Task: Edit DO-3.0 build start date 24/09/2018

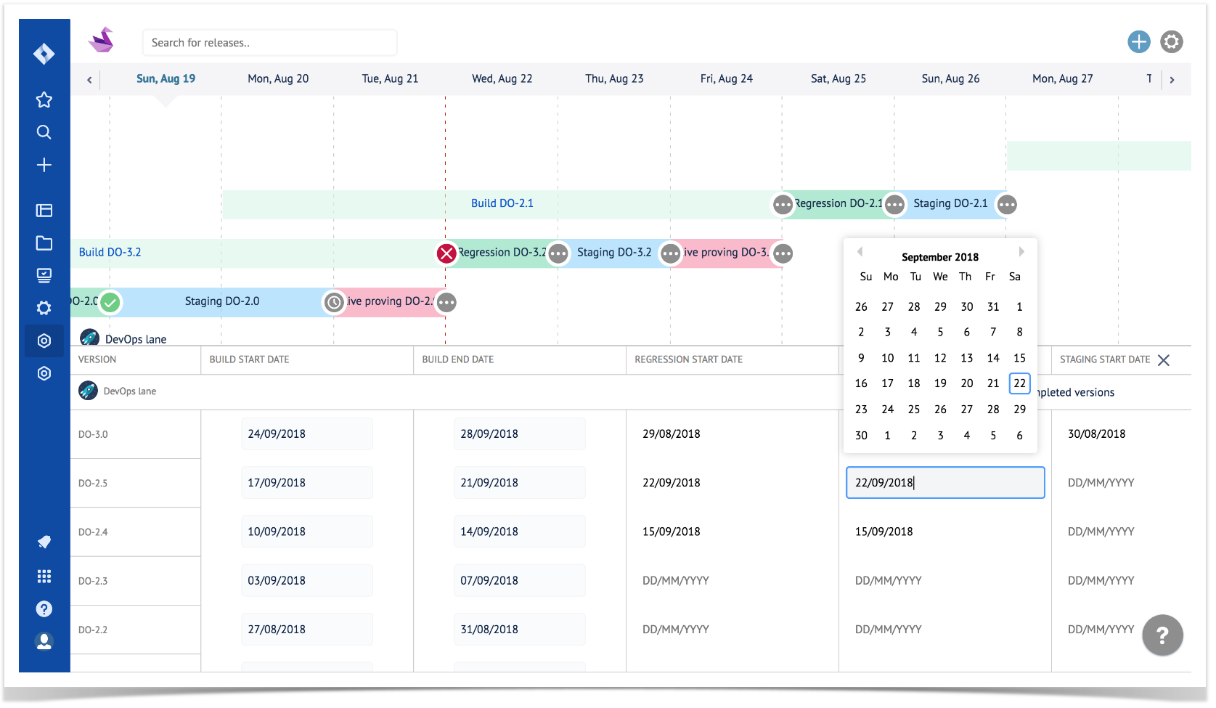Action: [x=307, y=434]
